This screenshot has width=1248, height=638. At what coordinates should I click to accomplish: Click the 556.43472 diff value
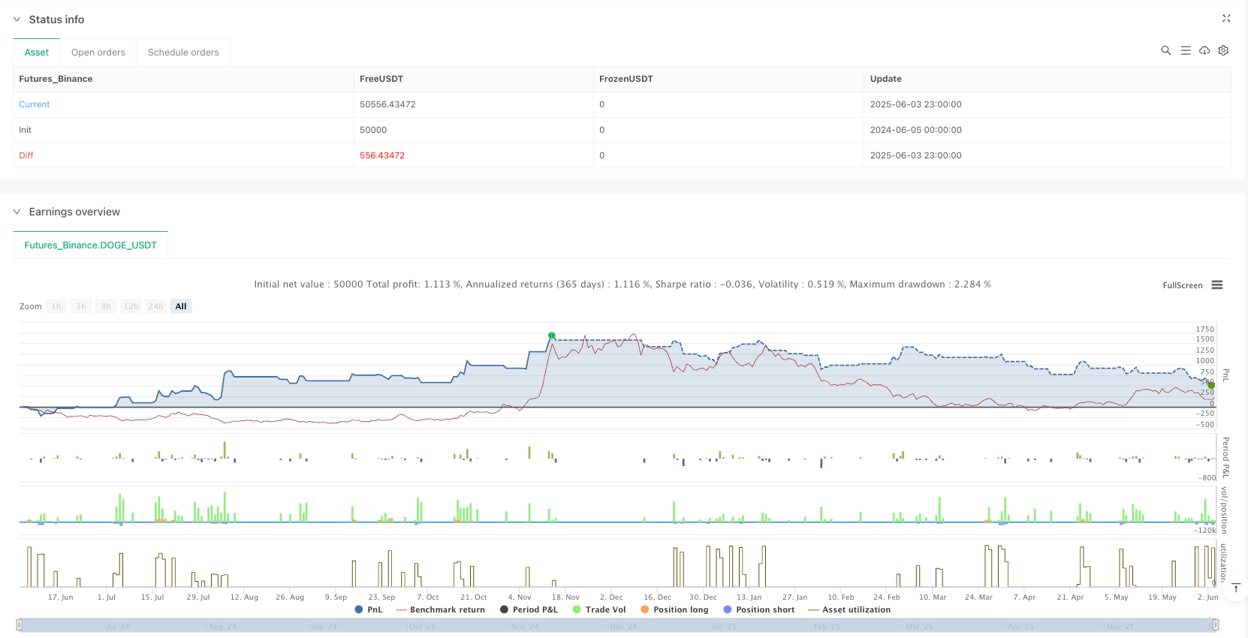(x=382, y=155)
